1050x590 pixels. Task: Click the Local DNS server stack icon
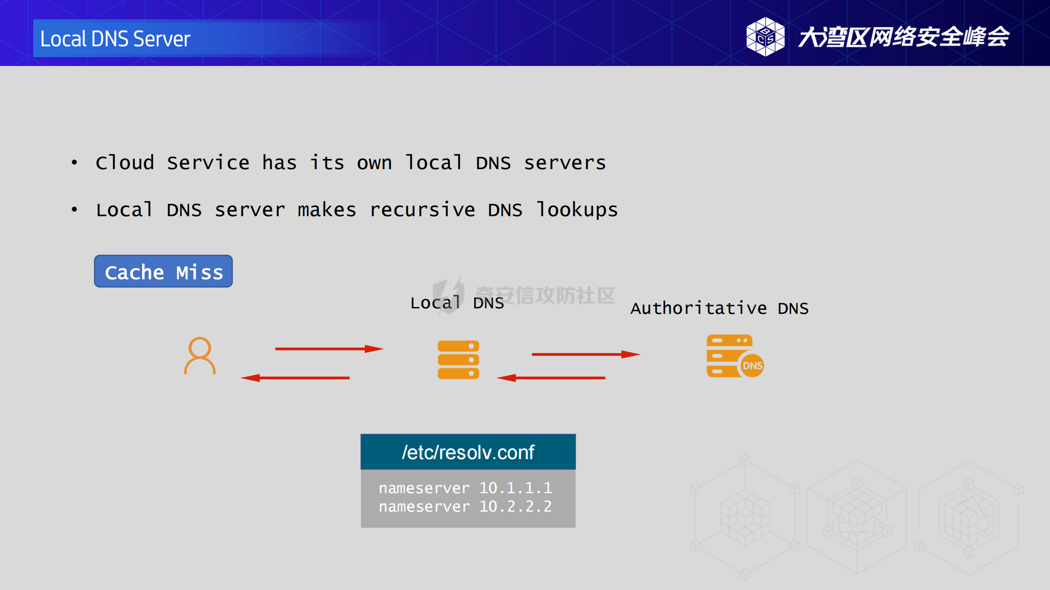click(x=458, y=360)
